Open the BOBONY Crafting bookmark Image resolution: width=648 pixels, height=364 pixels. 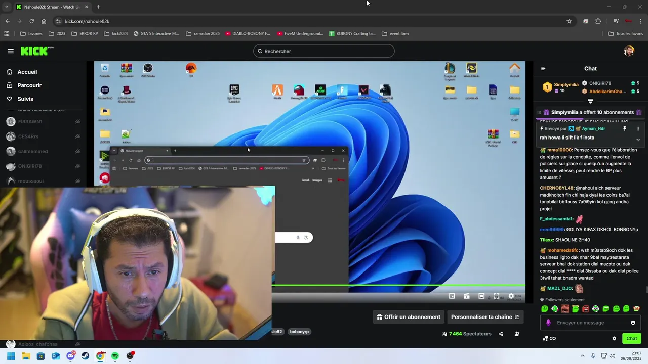(x=352, y=34)
